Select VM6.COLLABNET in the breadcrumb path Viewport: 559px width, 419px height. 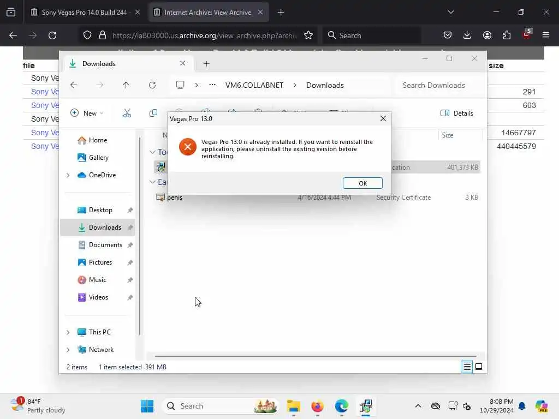tap(254, 85)
